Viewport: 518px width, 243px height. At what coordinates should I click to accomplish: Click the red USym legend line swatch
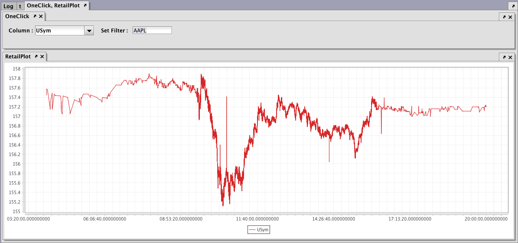click(252, 230)
